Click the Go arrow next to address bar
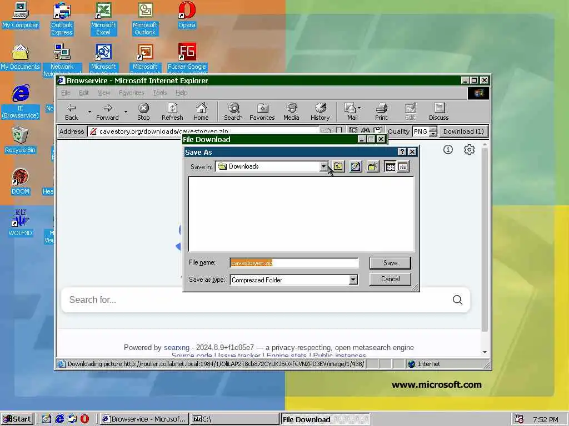 (327, 131)
